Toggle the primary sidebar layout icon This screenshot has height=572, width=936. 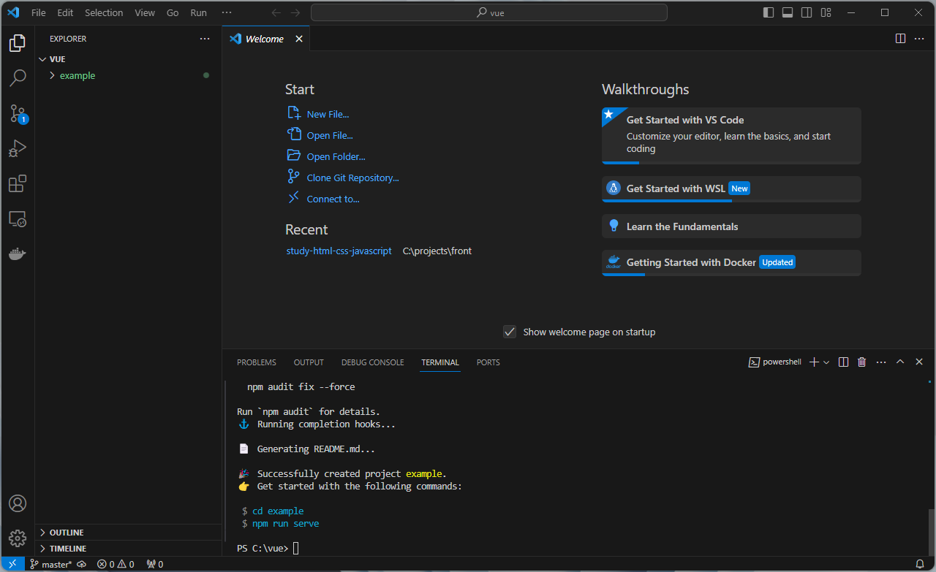point(769,12)
